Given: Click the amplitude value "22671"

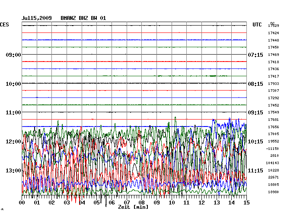Looking at the screenshot, I should tap(274, 177).
